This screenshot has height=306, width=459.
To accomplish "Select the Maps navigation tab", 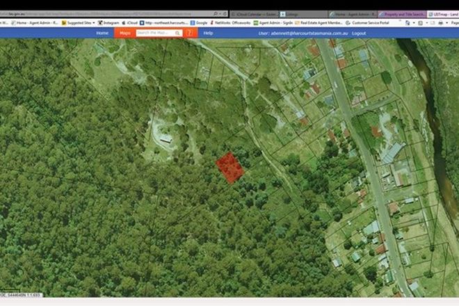I will pyautogui.click(x=124, y=33).
